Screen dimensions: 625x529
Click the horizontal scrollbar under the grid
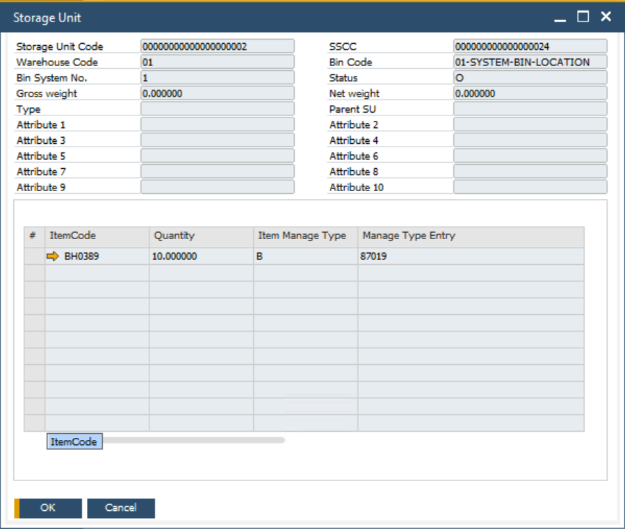tap(195, 440)
